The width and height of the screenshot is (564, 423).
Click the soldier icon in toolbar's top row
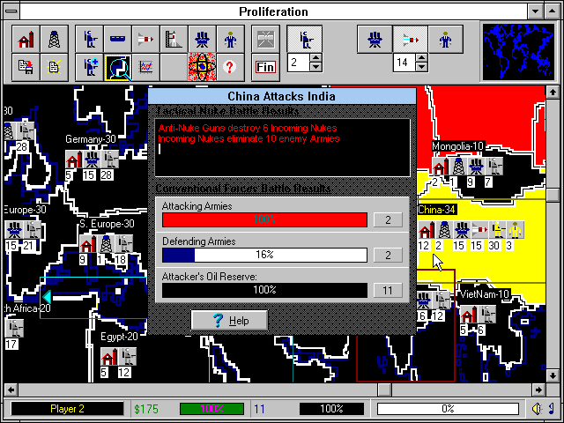tap(89, 39)
